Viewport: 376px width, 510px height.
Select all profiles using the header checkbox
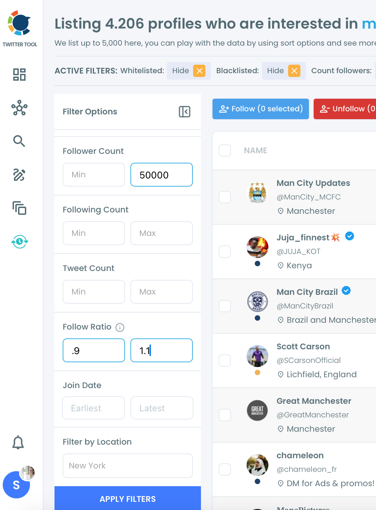pos(225,150)
